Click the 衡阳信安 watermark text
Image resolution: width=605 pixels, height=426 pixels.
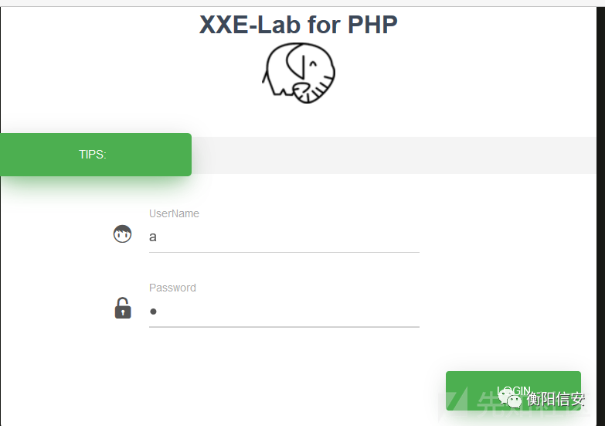click(x=556, y=400)
